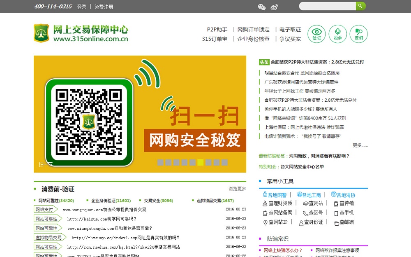Image resolution: width=411 pixels, height=257 pixels.
Task: Open rom.newhua.com手游交易网站 entry
Action: [124, 247]
